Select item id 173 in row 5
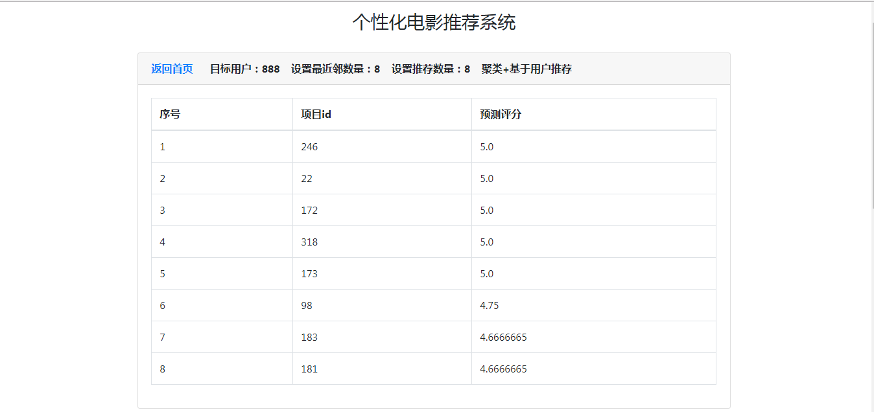The width and height of the screenshot is (874, 412). (x=309, y=273)
